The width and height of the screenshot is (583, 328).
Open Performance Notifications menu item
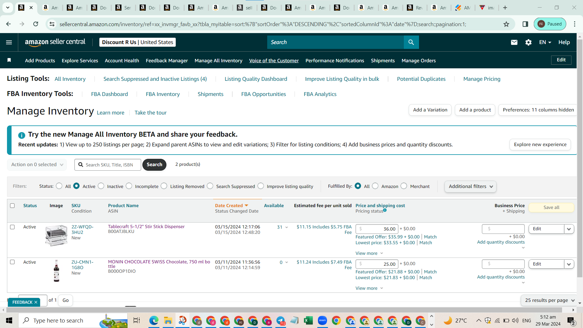pos(335,60)
